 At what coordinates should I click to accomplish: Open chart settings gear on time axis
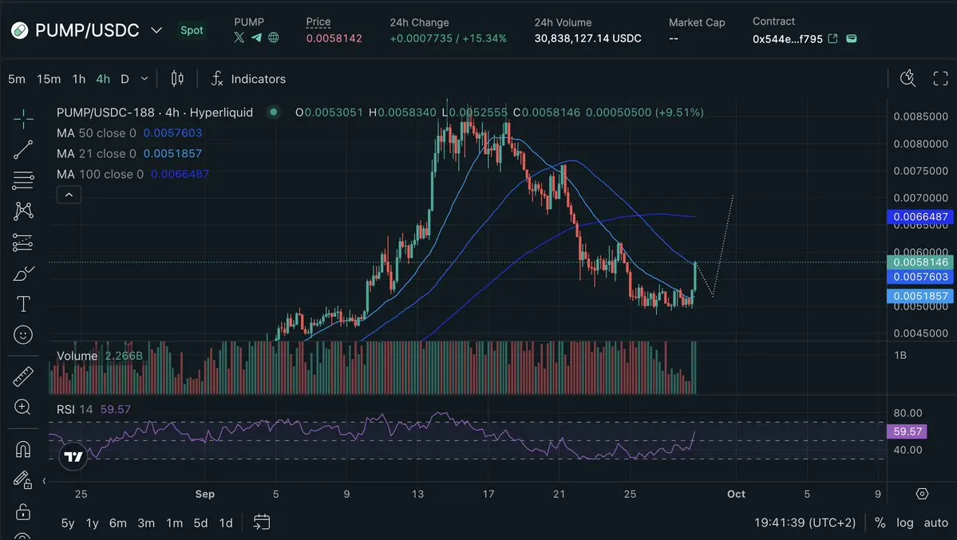coord(922,494)
